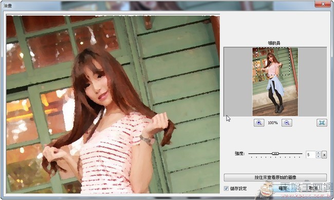Click 按住來查看原始的圖像 button
This screenshot has width=334, height=200.
pos(275,177)
